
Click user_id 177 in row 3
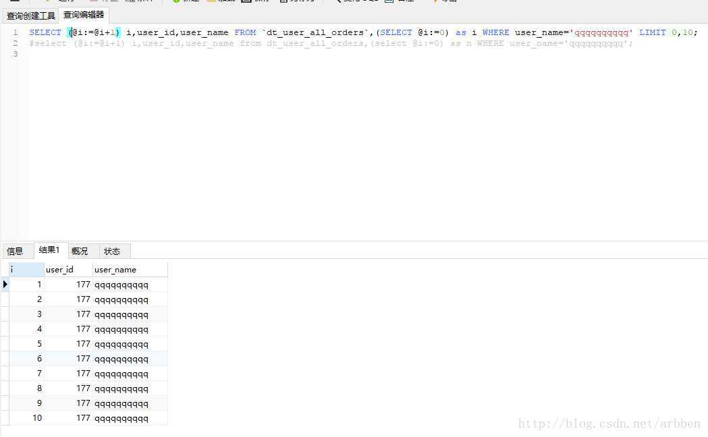pyautogui.click(x=68, y=314)
